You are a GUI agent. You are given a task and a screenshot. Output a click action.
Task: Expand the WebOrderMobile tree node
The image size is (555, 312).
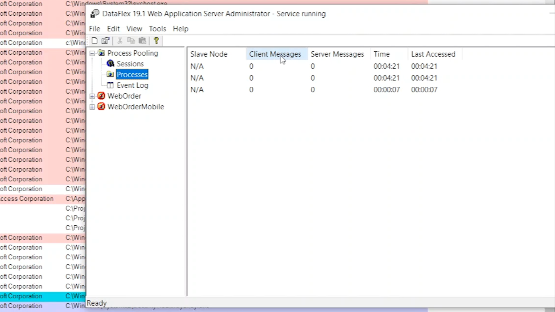pos(92,107)
